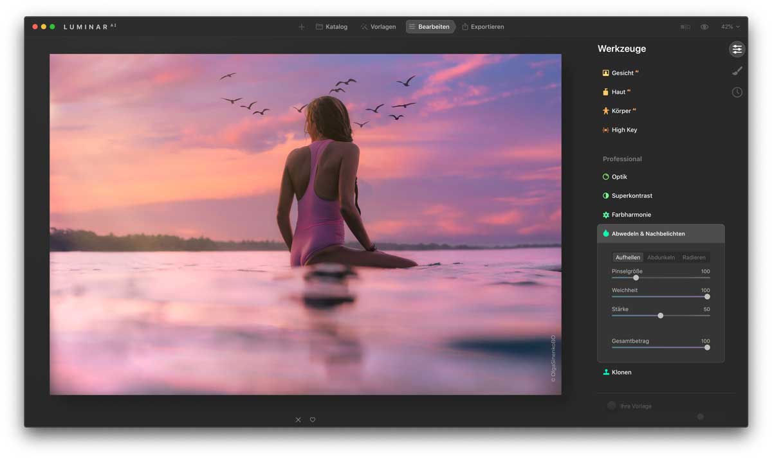Click the Farbharmonie flower icon
The height and width of the screenshot is (459, 772).
pos(605,215)
